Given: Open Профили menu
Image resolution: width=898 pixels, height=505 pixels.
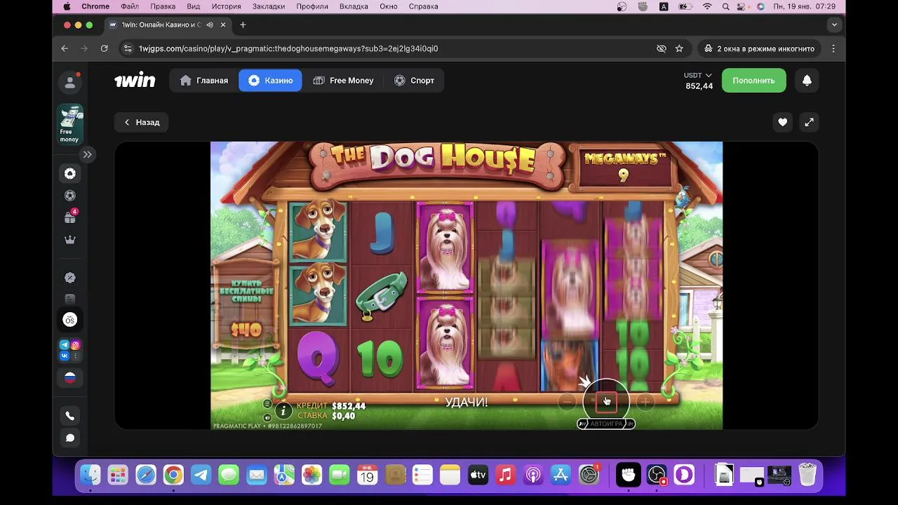Looking at the screenshot, I should 312,6.
